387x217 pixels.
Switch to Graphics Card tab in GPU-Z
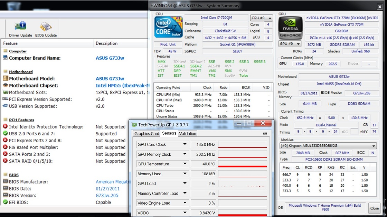coord(147,134)
